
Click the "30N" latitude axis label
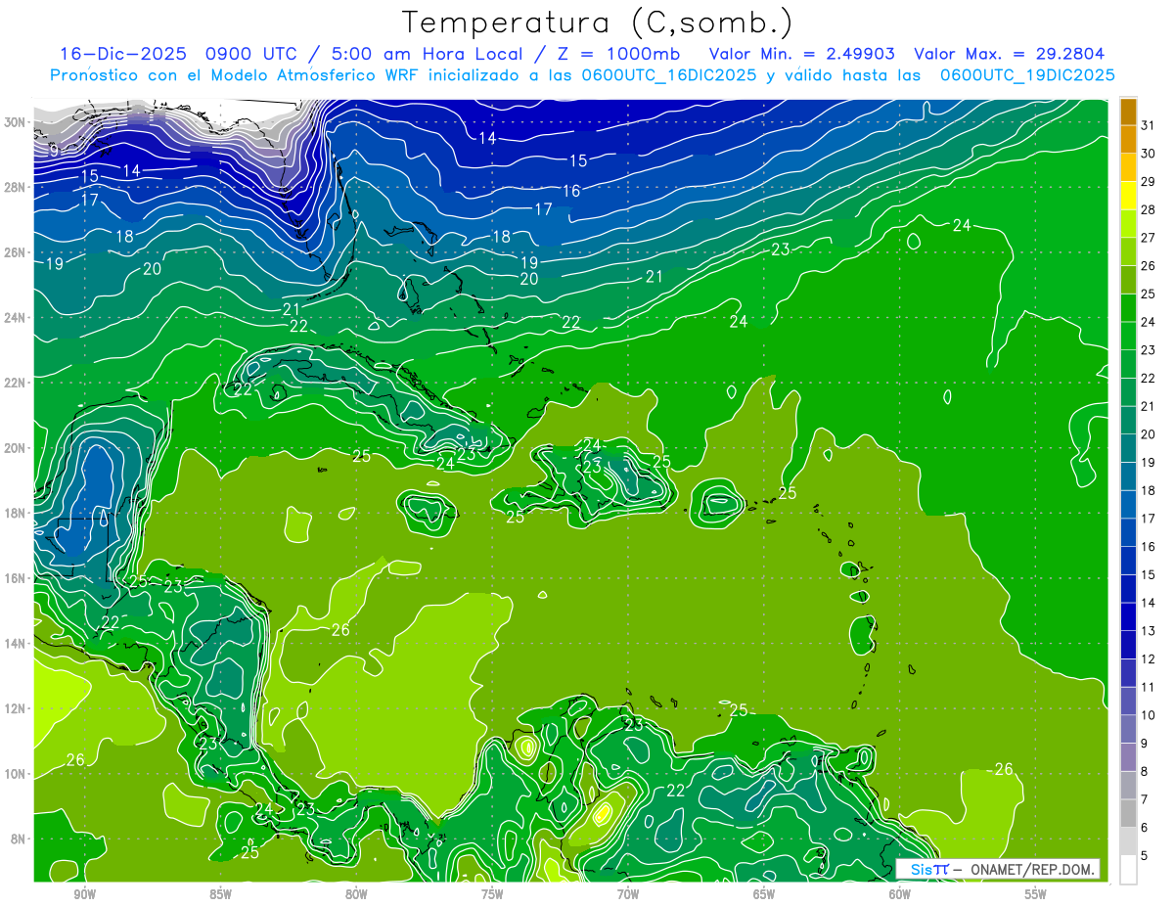pos(15,122)
